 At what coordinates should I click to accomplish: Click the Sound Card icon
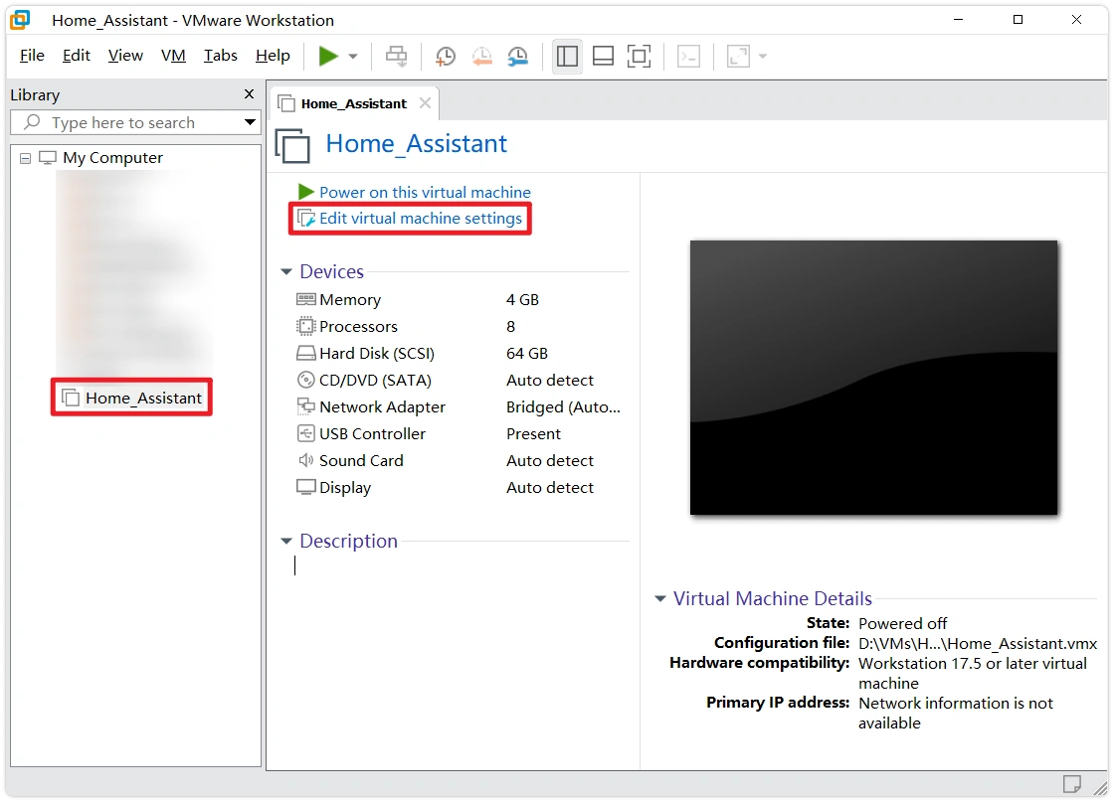(305, 460)
